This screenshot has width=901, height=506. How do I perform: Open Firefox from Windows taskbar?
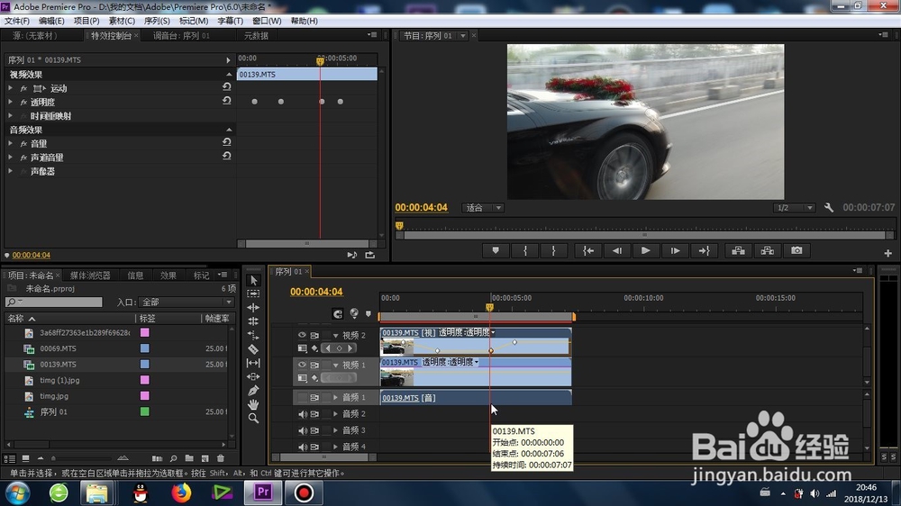[x=181, y=492]
